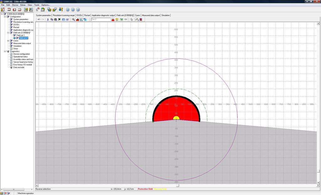Screen dimensions: 321x195
Task: Click the blue forward arrow button in main toolbar
Action: tap(73, 10)
